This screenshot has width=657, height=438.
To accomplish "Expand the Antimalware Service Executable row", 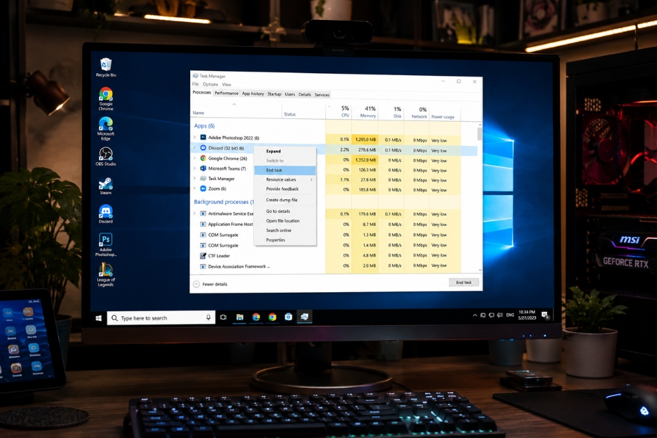I will [194, 214].
